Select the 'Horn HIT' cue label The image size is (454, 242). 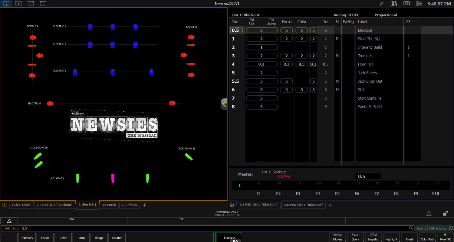pyautogui.click(x=366, y=64)
